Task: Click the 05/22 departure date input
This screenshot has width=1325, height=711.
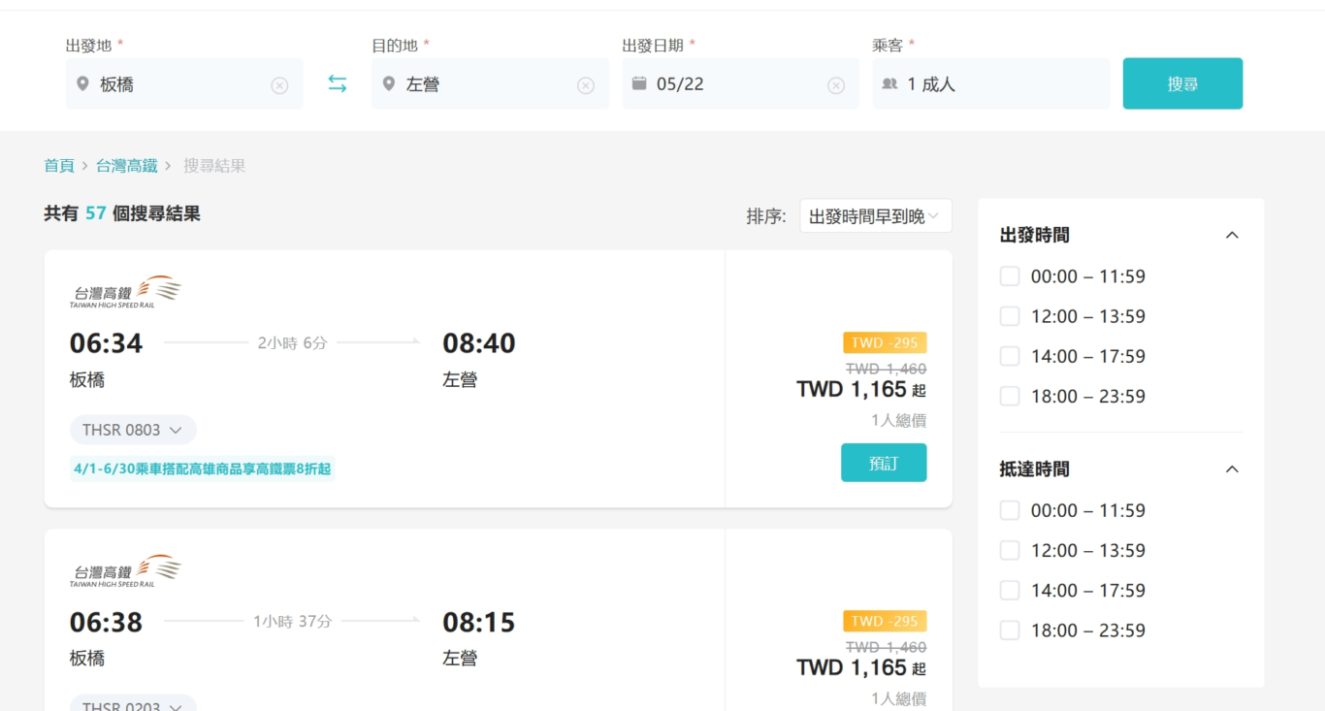Action: coord(740,83)
